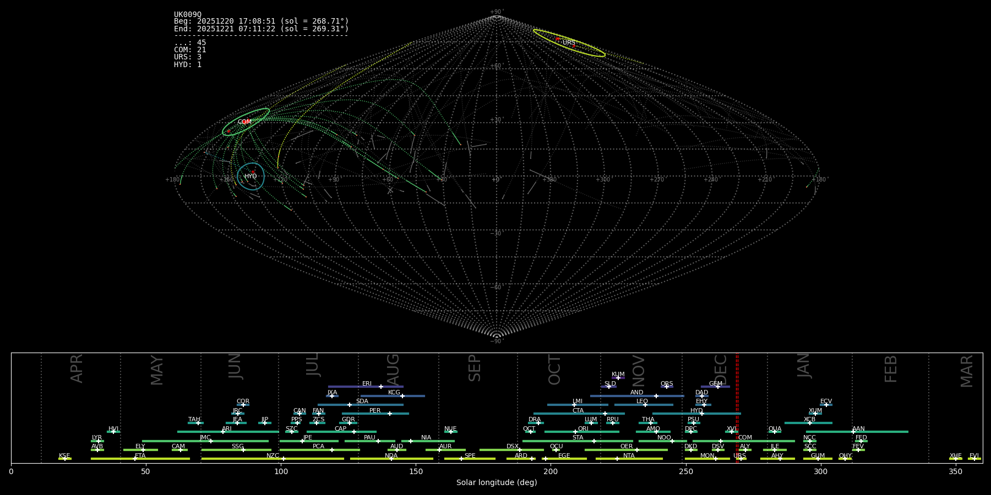Viewport: 991px width, 495px height.
Task: Click the HYD radiant label on sky map
Action: pos(251,177)
